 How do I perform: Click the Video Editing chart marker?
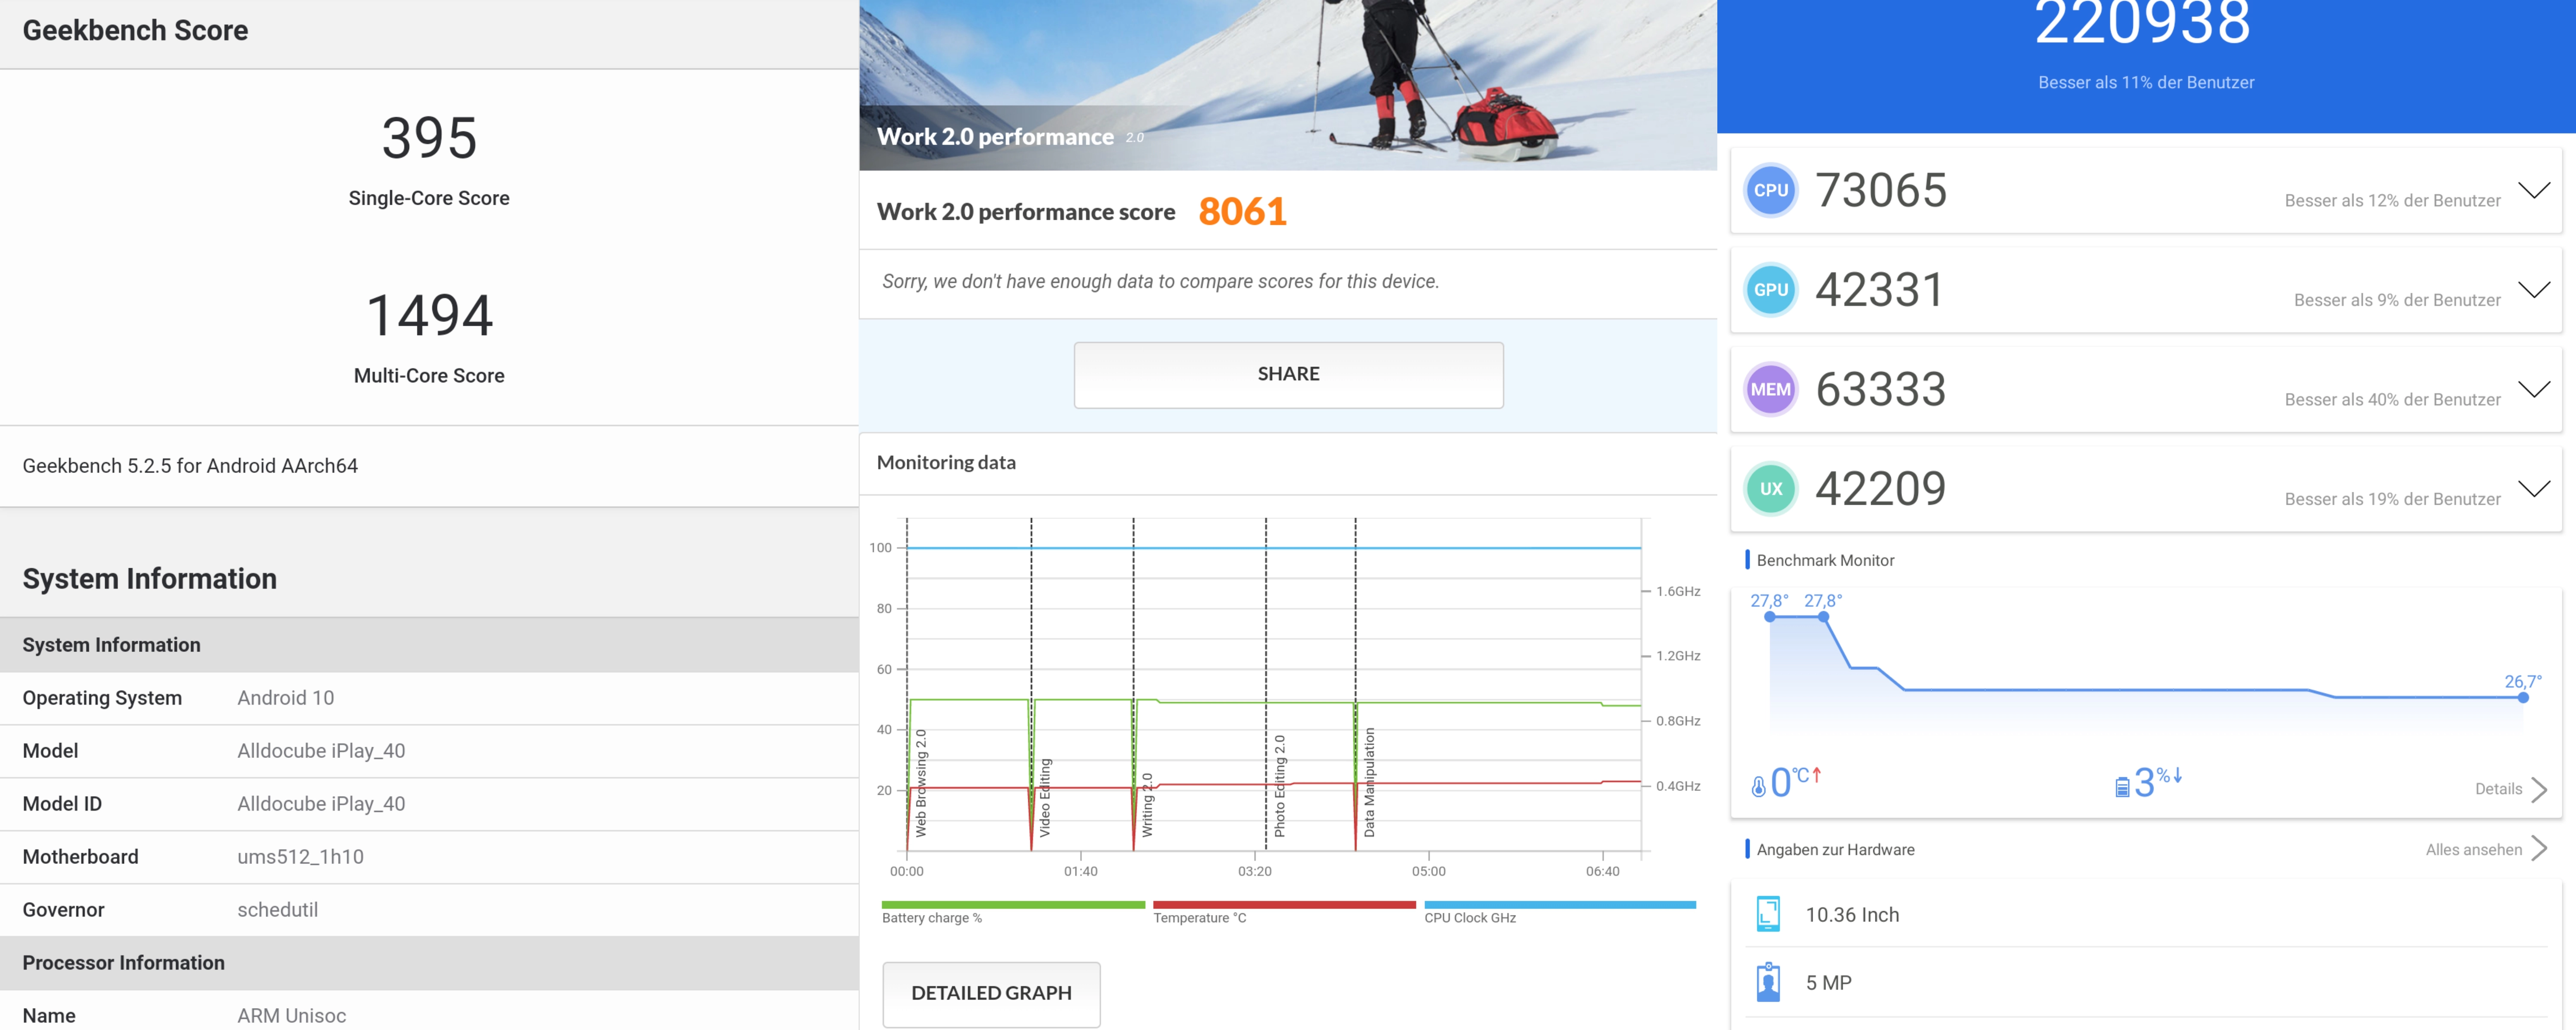click(x=1045, y=797)
